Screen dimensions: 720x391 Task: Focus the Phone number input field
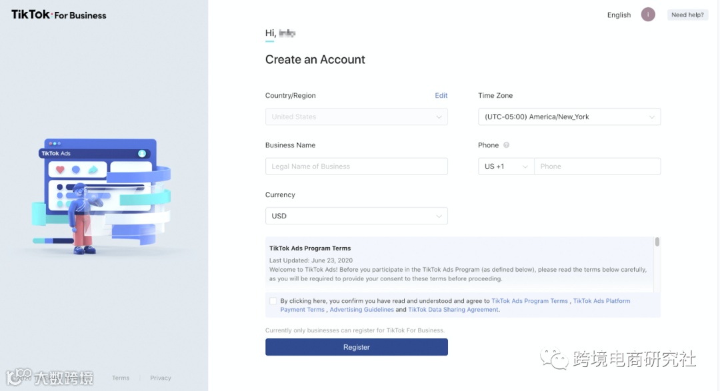pyautogui.click(x=597, y=167)
